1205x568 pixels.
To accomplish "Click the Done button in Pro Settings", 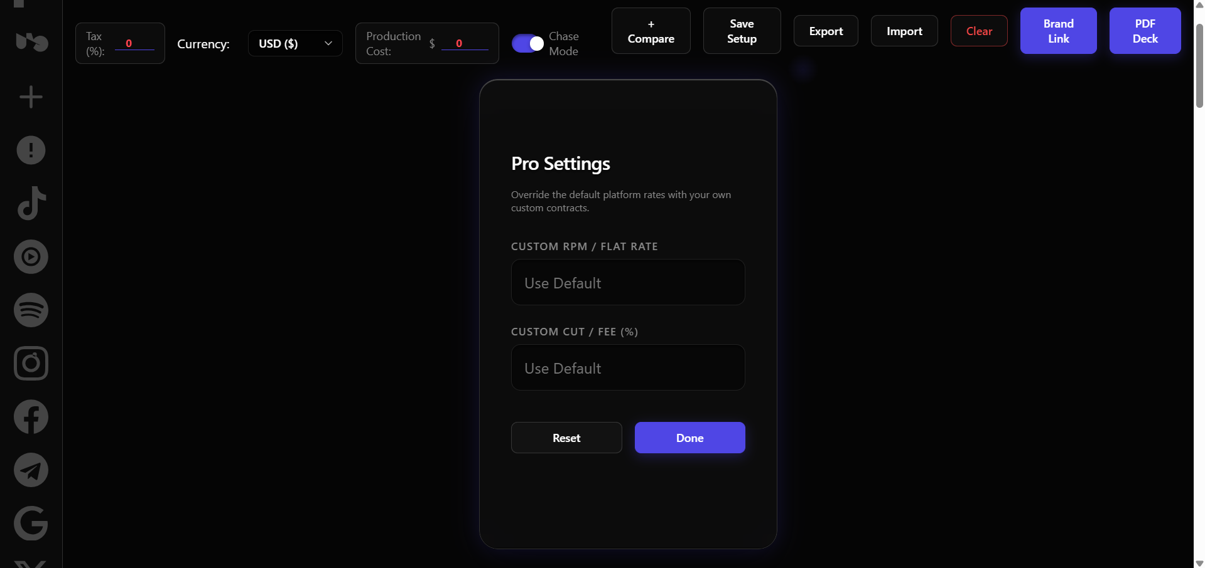I will click(689, 438).
